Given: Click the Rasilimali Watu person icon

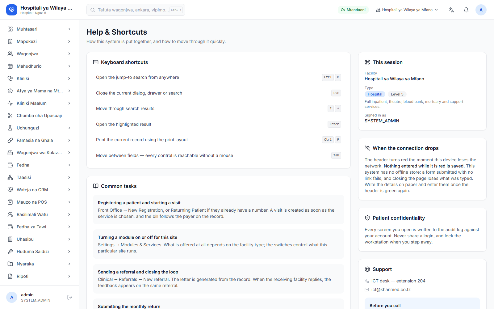Looking at the screenshot, I should pyautogui.click(x=10, y=214).
